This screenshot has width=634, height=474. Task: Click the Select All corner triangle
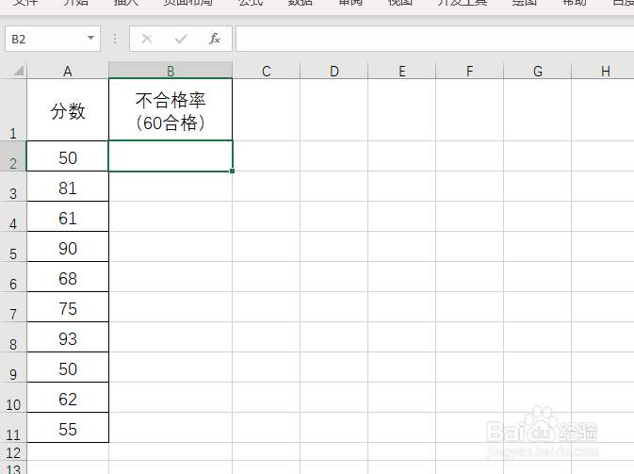click(x=18, y=71)
